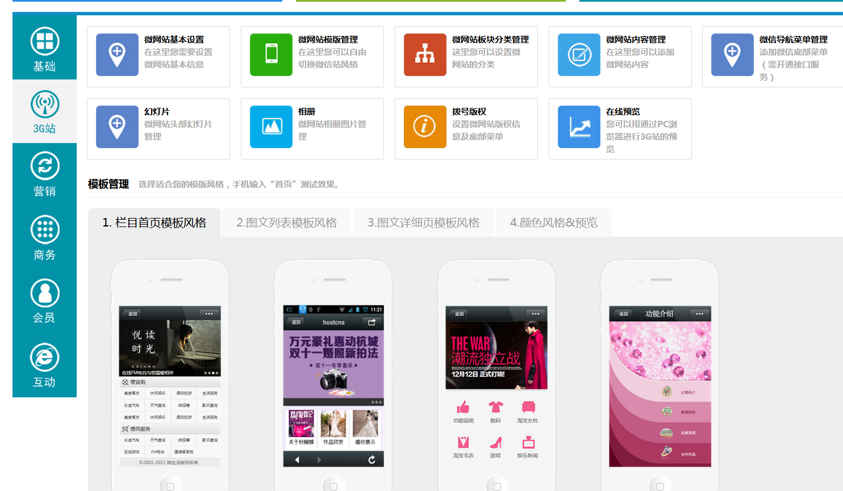This screenshot has height=491, width=843.
Task: Switch to 3.图文详细页模板风格 tab
Action: [423, 223]
